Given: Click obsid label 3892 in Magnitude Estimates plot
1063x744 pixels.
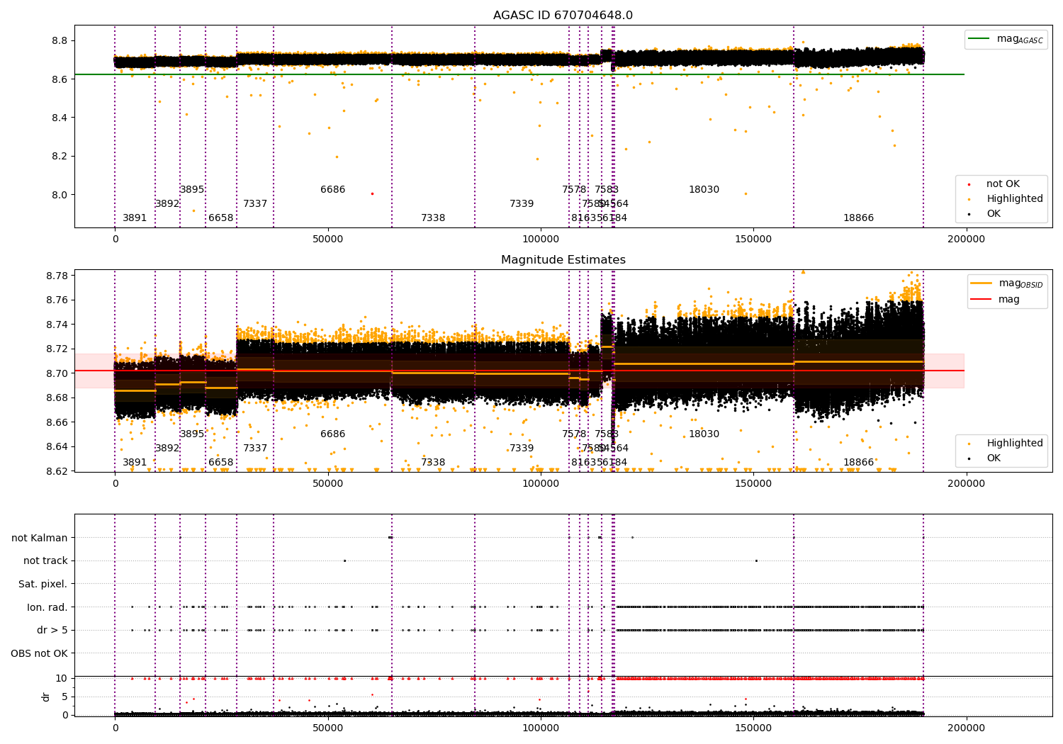Looking at the screenshot, I should pyautogui.click(x=167, y=449).
